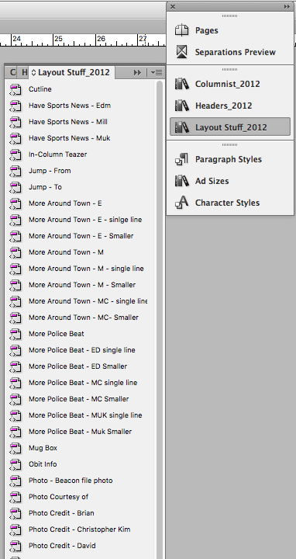The width and height of the screenshot is (296, 559).
Task: Open the Ad Sizes library icon
Action: (182, 181)
